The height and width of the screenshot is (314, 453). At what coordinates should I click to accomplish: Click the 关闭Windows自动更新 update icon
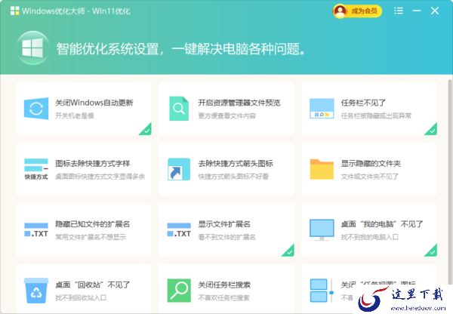tap(36, 109)
